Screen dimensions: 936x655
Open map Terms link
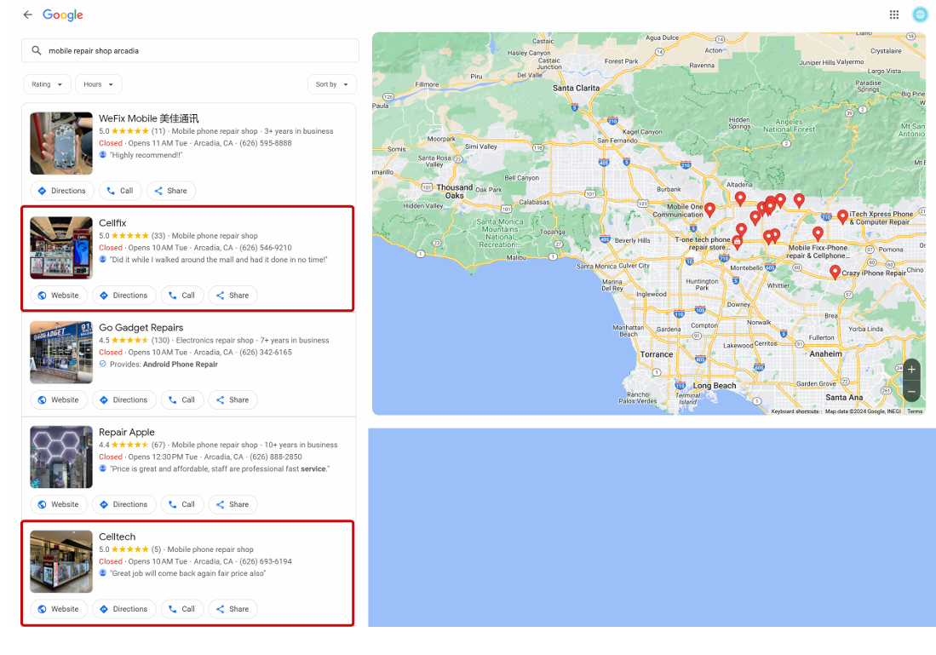tap(914, 411)
